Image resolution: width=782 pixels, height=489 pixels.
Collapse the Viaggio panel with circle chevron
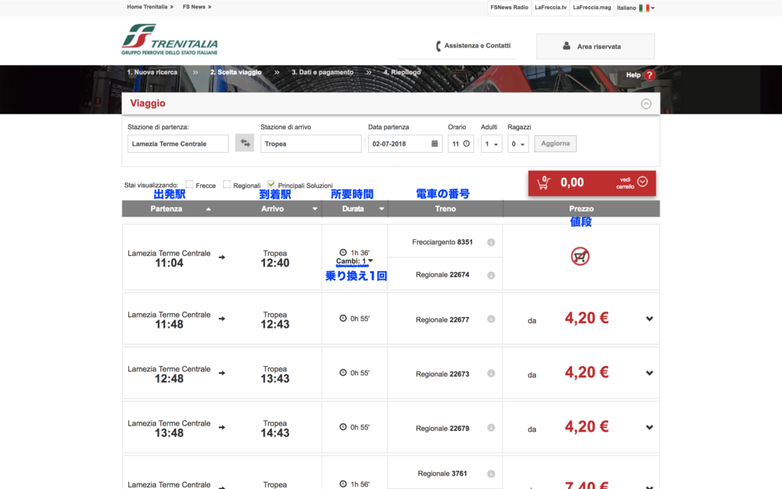pyautogui.click(x=646, y=104)
